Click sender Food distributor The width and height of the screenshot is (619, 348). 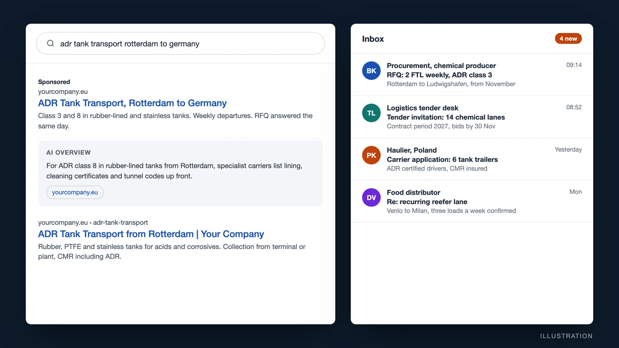[413, 192]
